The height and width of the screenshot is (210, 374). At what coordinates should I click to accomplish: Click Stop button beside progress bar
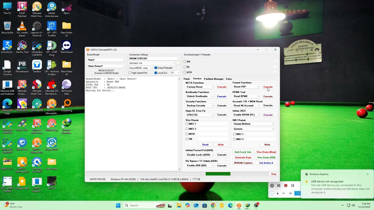pyautogui.click(x=274, y=174)
